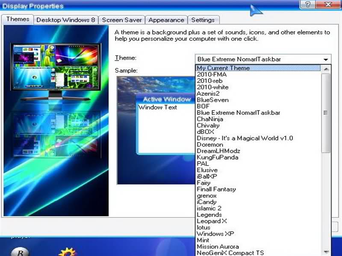Collapse the Theme dropdown arrow
The width and height of the screenshot is (342, 256).
(326, 59)
